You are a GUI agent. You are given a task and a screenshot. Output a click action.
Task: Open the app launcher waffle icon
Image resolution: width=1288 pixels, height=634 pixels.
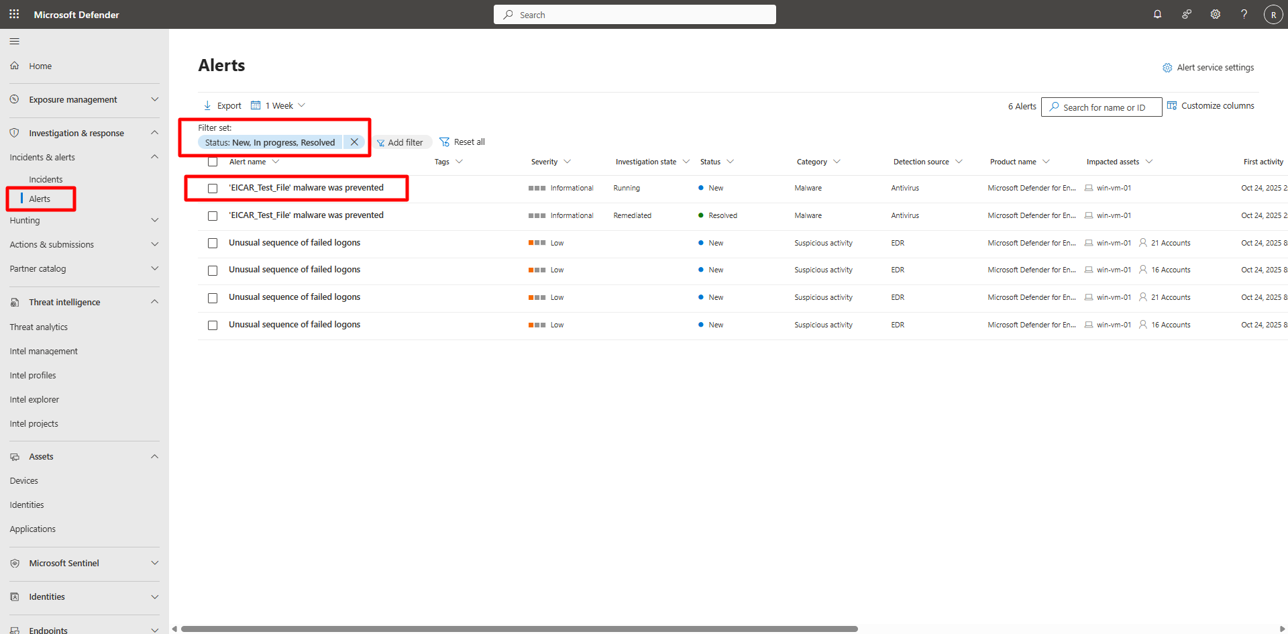click(14, 14)
